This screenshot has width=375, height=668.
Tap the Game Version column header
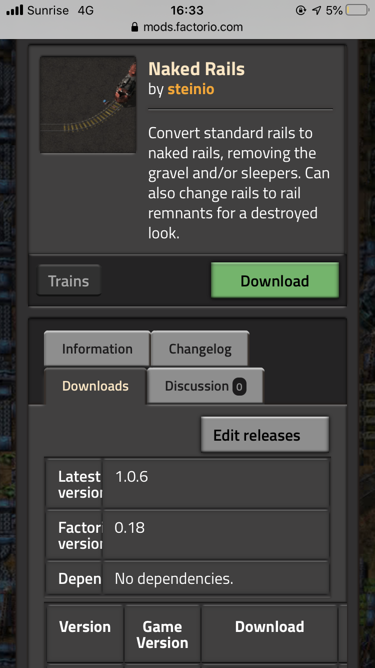coord(162,634)
